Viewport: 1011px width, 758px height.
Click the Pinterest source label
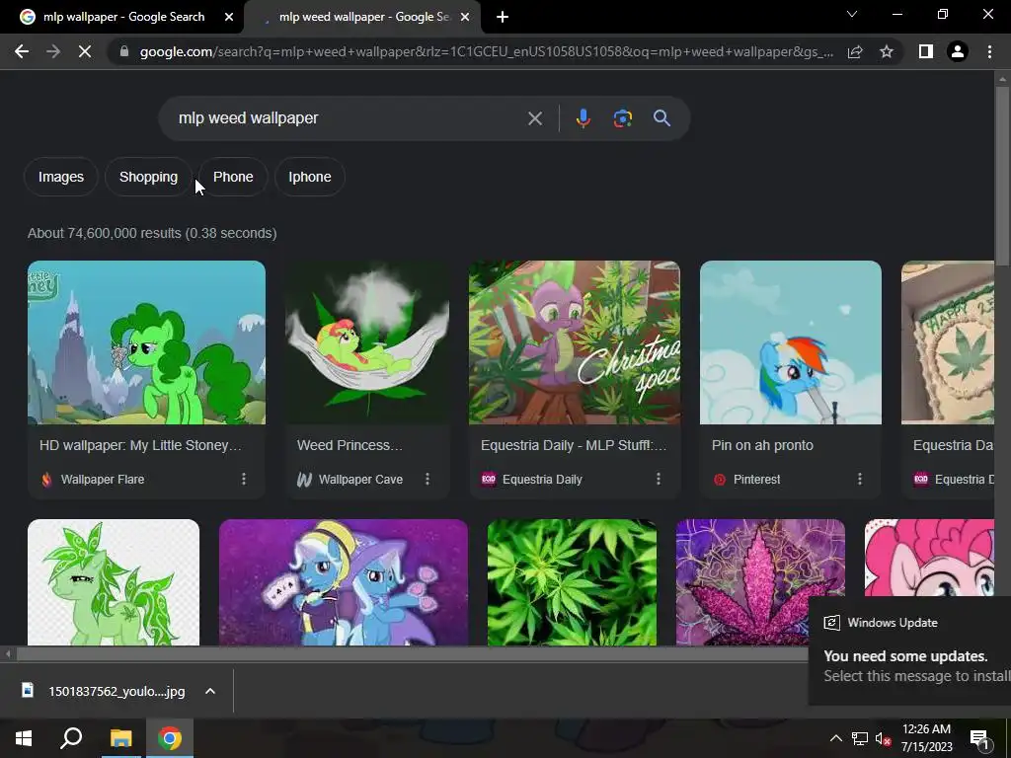[756, 480]
